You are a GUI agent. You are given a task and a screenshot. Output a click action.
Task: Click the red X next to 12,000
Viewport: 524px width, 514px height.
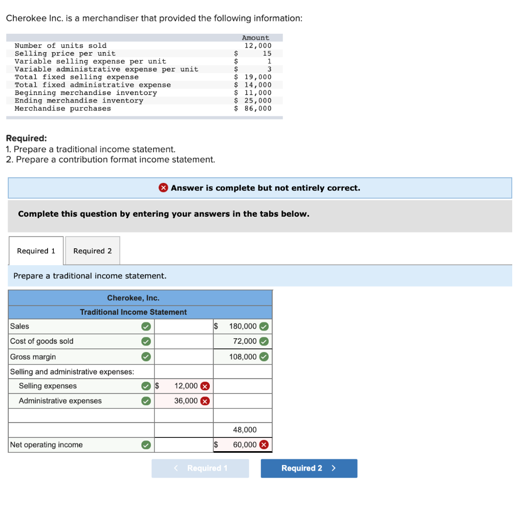tap(205, 386)
